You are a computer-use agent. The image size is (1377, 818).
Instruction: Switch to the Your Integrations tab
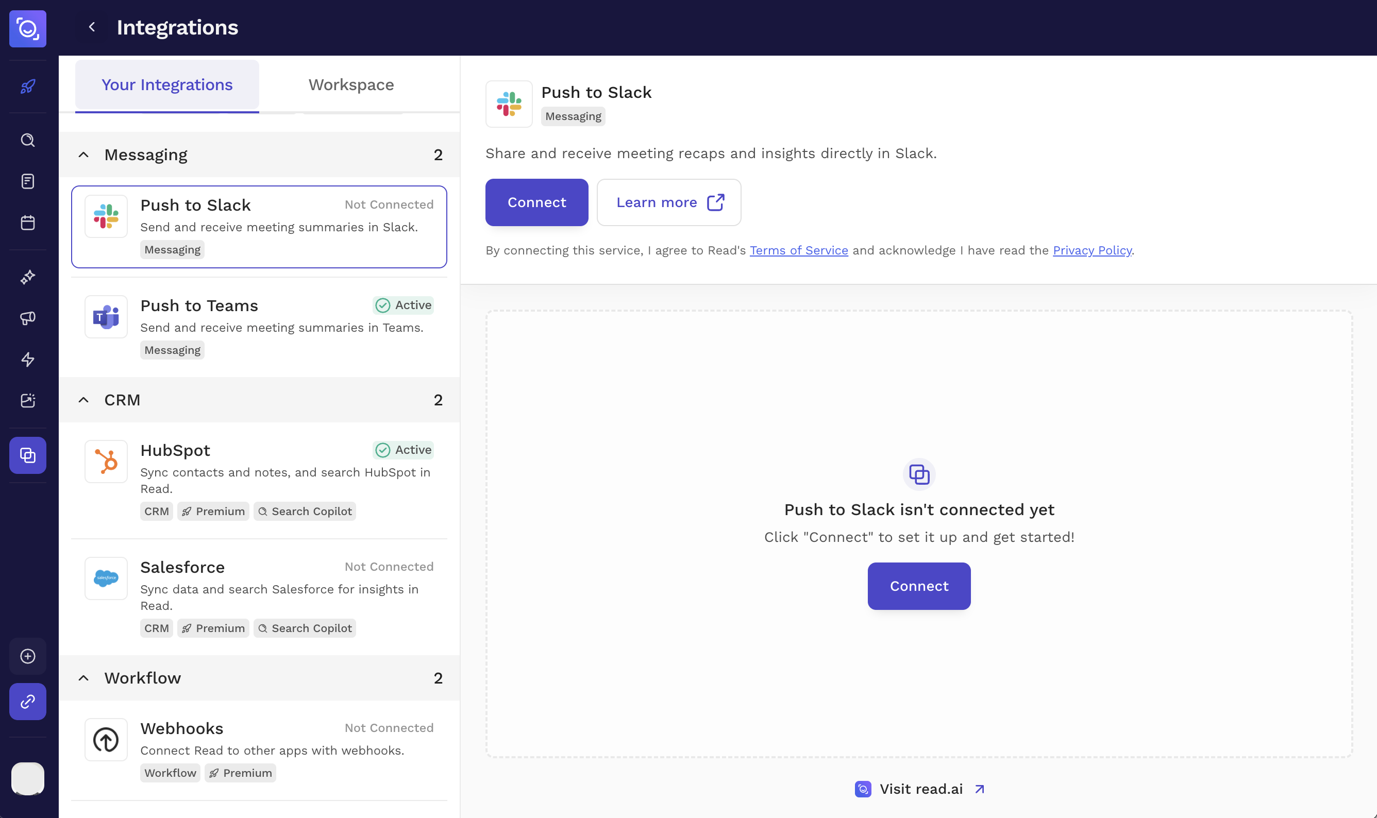click(167, 85)
